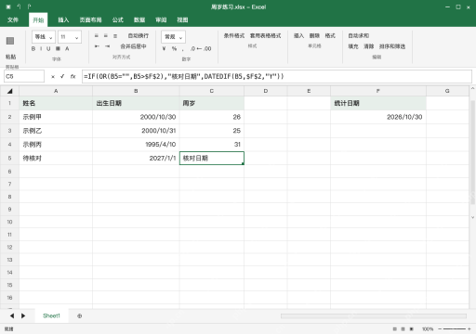Image resolution: width=476 pixels, height=334 pixels.
Task: Open the cell borders tool
Action: 58,48
